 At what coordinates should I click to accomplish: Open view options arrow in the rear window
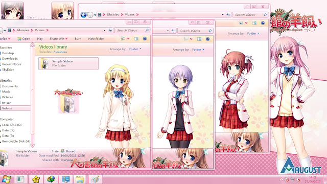pyautogui.click(x=246, y=23)
